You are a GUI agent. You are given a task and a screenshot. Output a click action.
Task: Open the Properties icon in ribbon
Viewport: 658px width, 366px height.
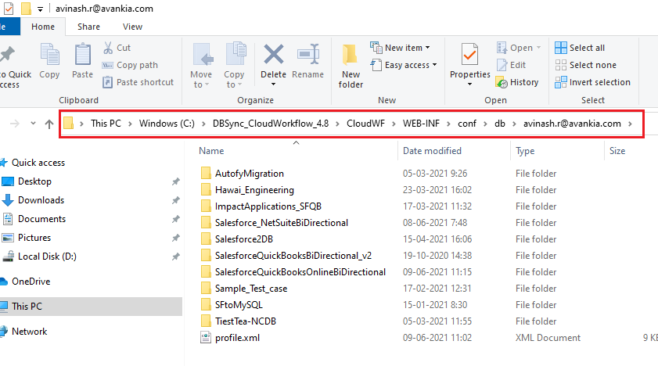pyautogui.click(x=469, y=56)
